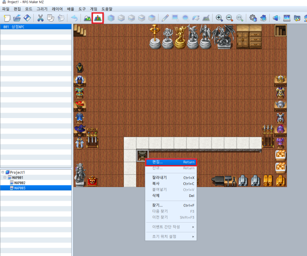Select the Automatic layer icon
Image resolution: width=307 pixels, height=256 pixels.
tap(111, 18)
